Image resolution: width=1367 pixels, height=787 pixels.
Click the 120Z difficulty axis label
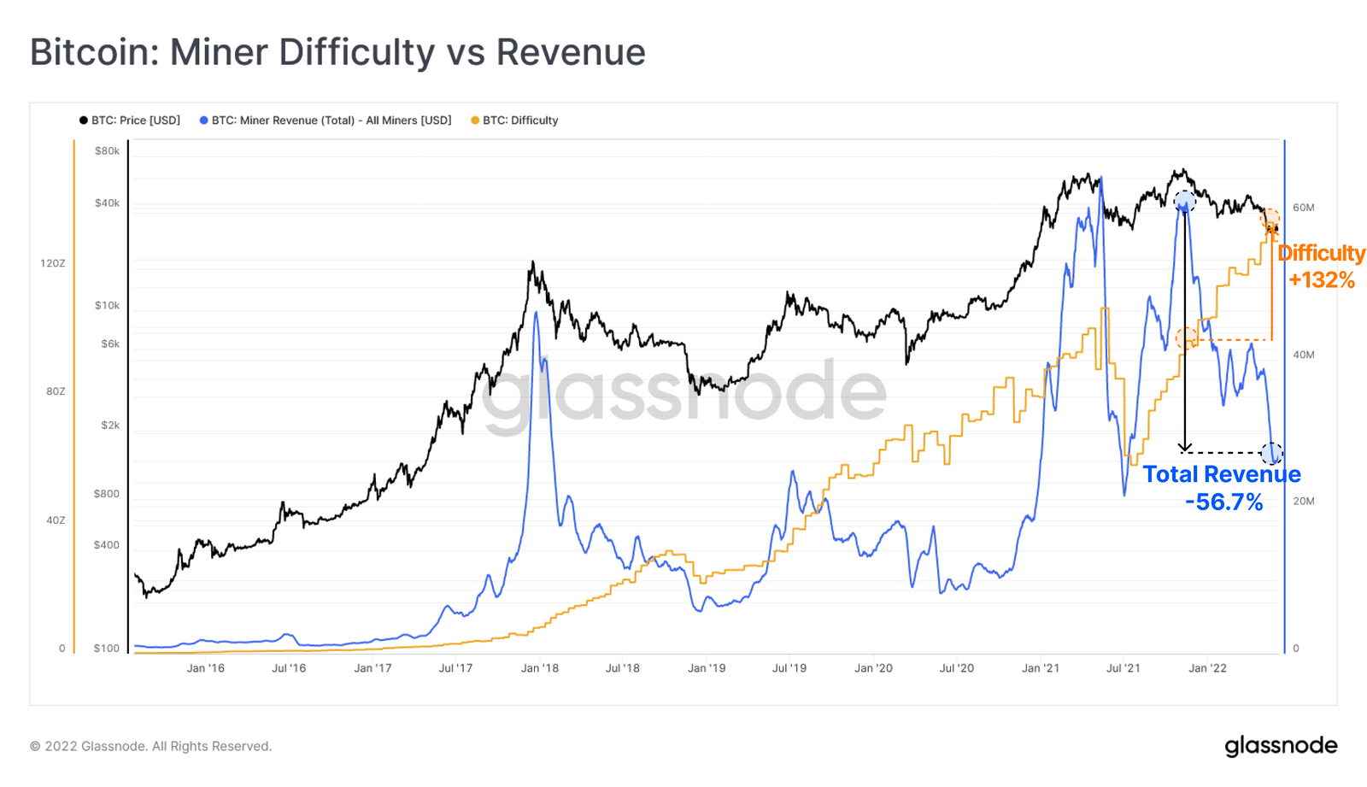coord(53,263)
